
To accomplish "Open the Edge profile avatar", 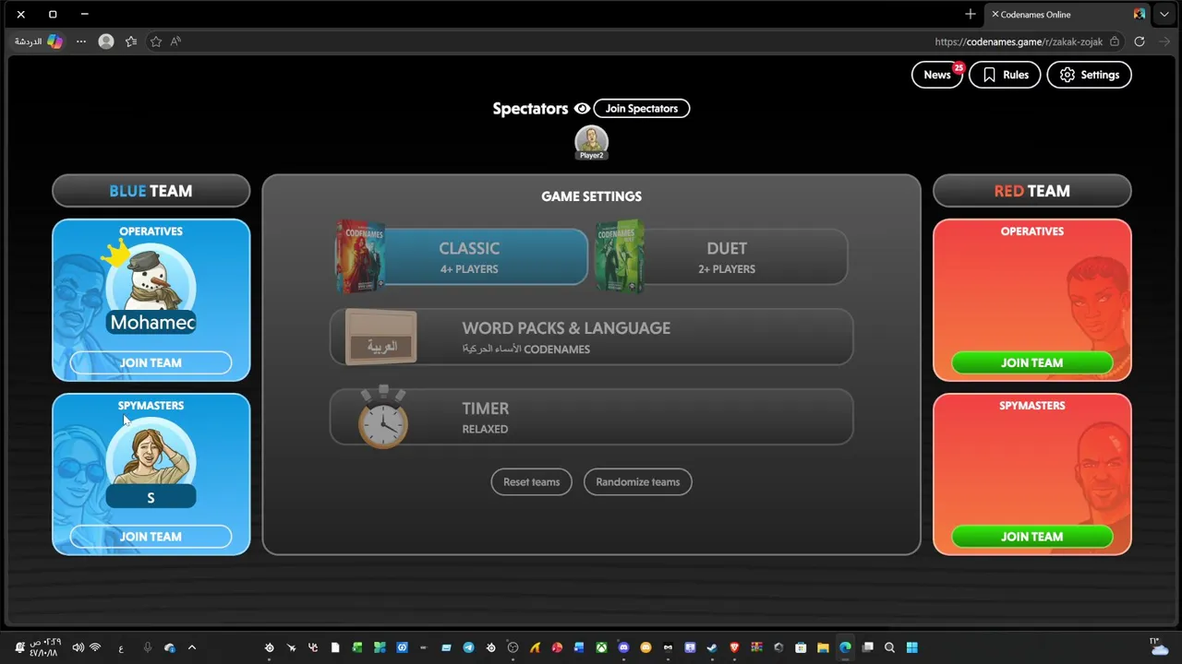I will (x=106, y=41).
